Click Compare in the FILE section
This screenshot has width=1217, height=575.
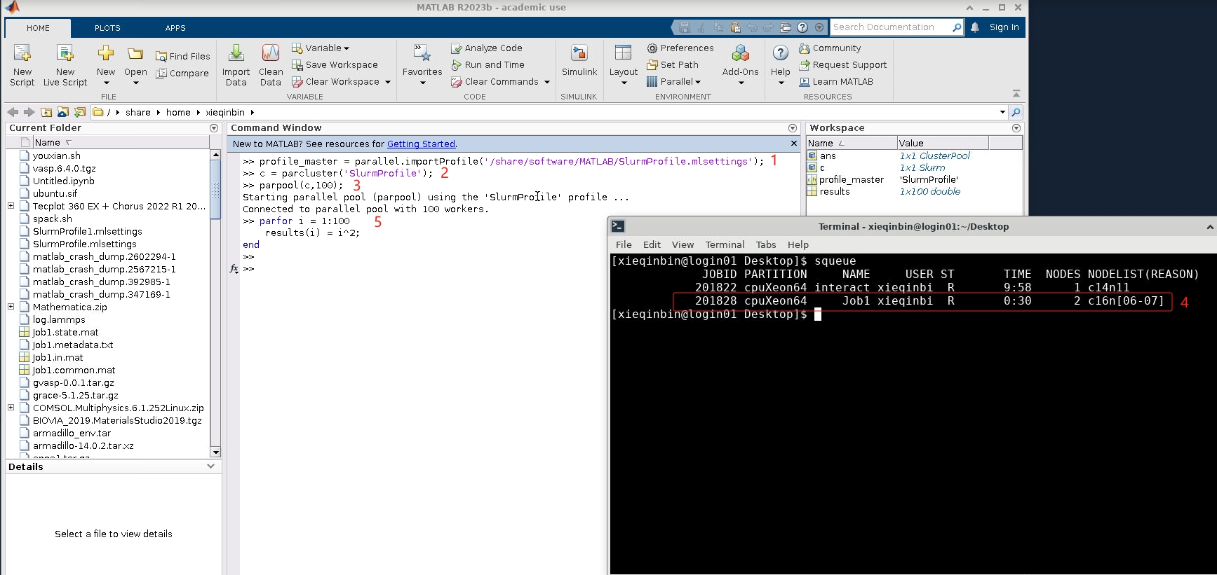click(182, 73)
